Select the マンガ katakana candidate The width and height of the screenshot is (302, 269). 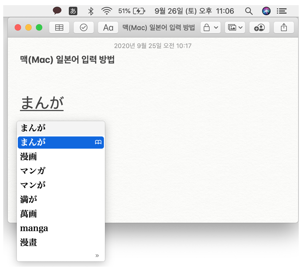click(61, 171)
